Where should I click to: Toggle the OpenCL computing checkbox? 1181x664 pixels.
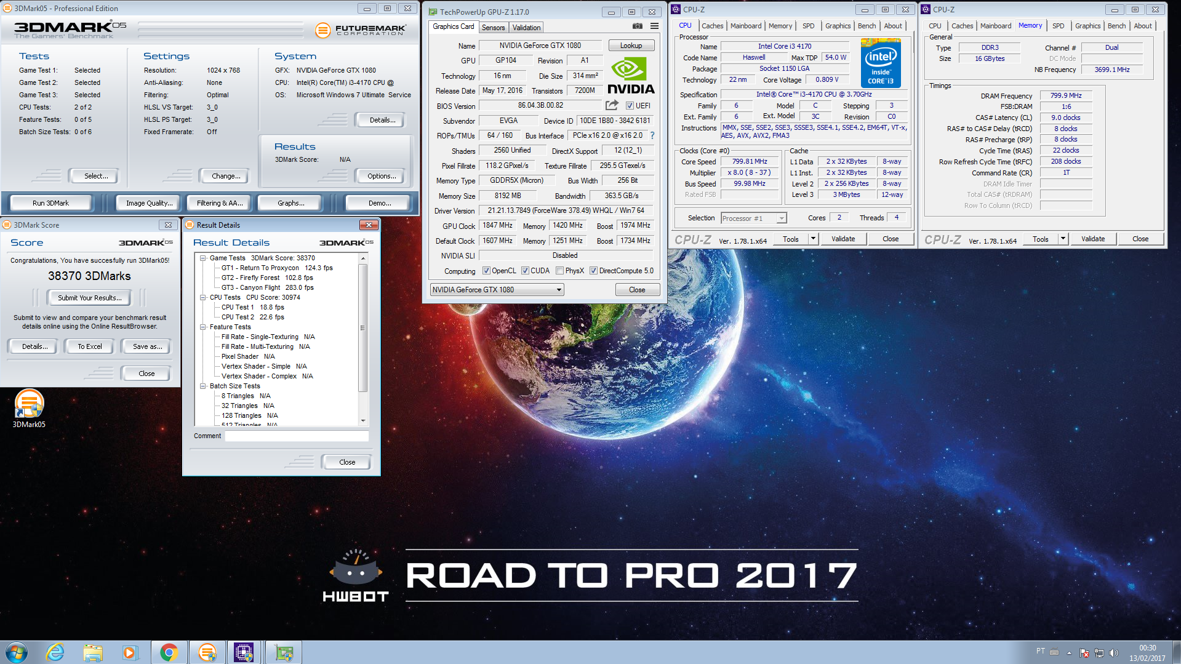click(x=486, y=271)
